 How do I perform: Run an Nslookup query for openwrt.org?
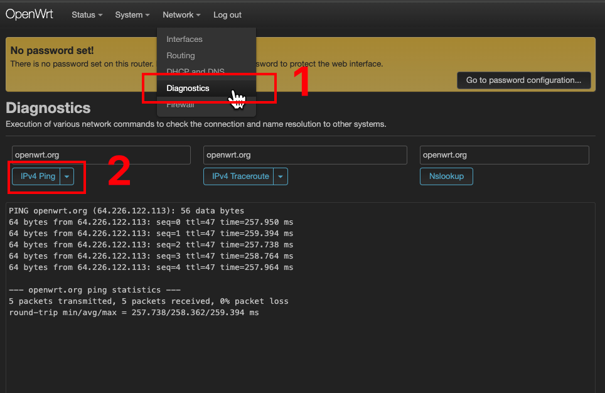446,176
